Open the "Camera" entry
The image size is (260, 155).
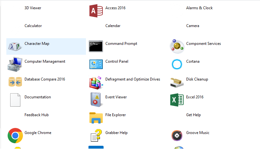(x=193, y=26)
